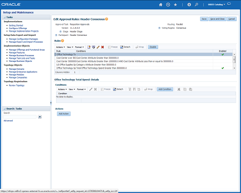Select the US Office Supplies Sp rule row
Viewport: 241px width, 193px height.
pyautogui.click(x=143, y=64)
